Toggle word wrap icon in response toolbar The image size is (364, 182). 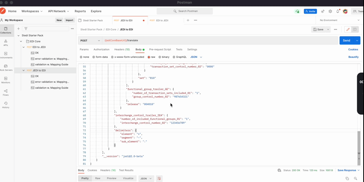[159, 178]
